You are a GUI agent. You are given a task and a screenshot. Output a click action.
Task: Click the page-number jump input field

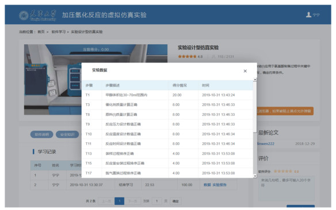(x=157, y=201)
